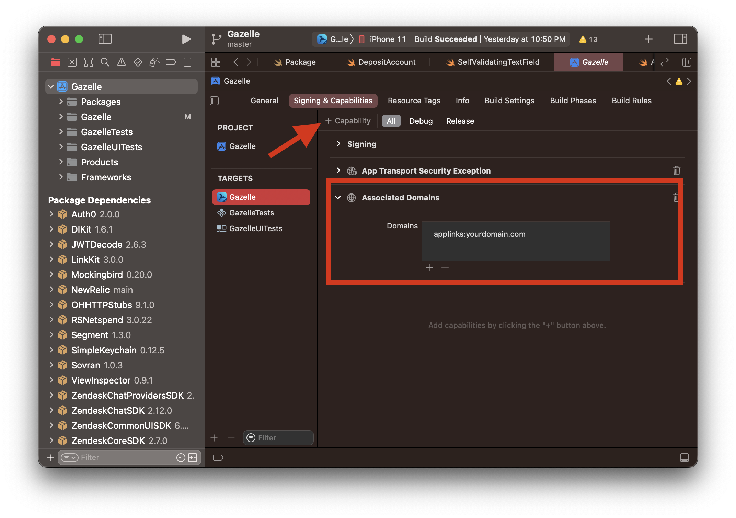Collapse the Associated Domains section
This screenshot has width=736, height=518.
[338, 197]
